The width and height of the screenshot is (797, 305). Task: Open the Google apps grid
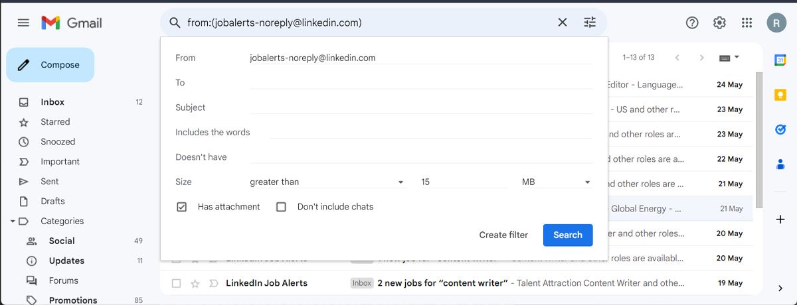tap(747, 23)
